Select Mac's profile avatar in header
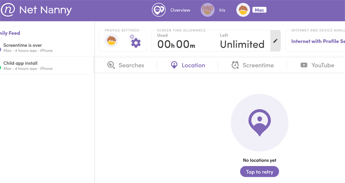Image resolution: width=345 pixels, height=183 pixels. pyautogui.click(x=243, y=10)
